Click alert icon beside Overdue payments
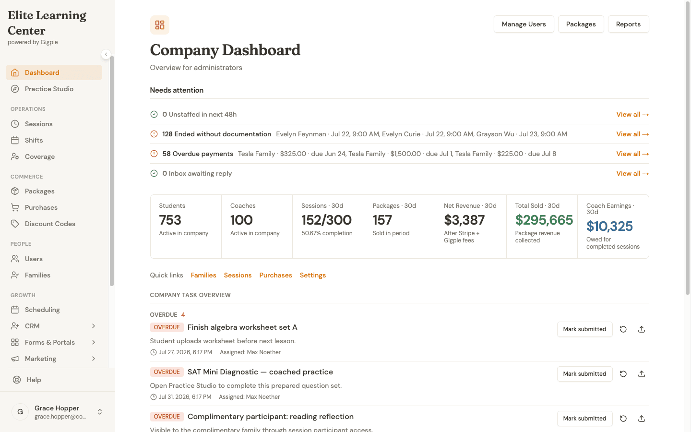Image resolution: width=691 pixels, height=432 pixels. point(154,154)
